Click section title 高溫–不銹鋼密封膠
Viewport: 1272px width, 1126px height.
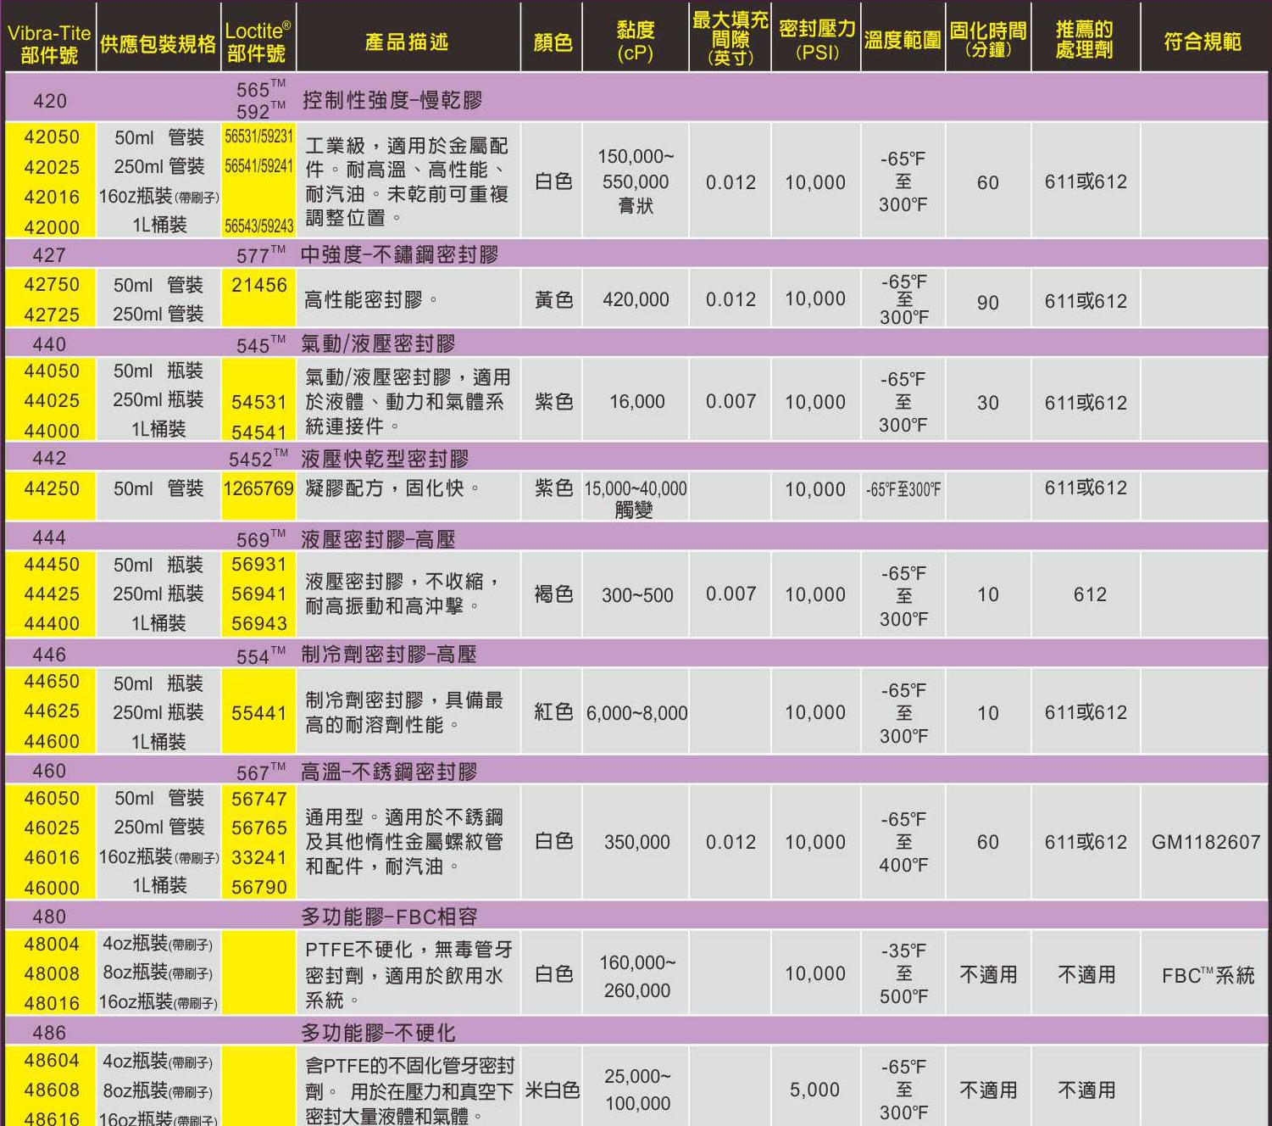coord(389,772)
